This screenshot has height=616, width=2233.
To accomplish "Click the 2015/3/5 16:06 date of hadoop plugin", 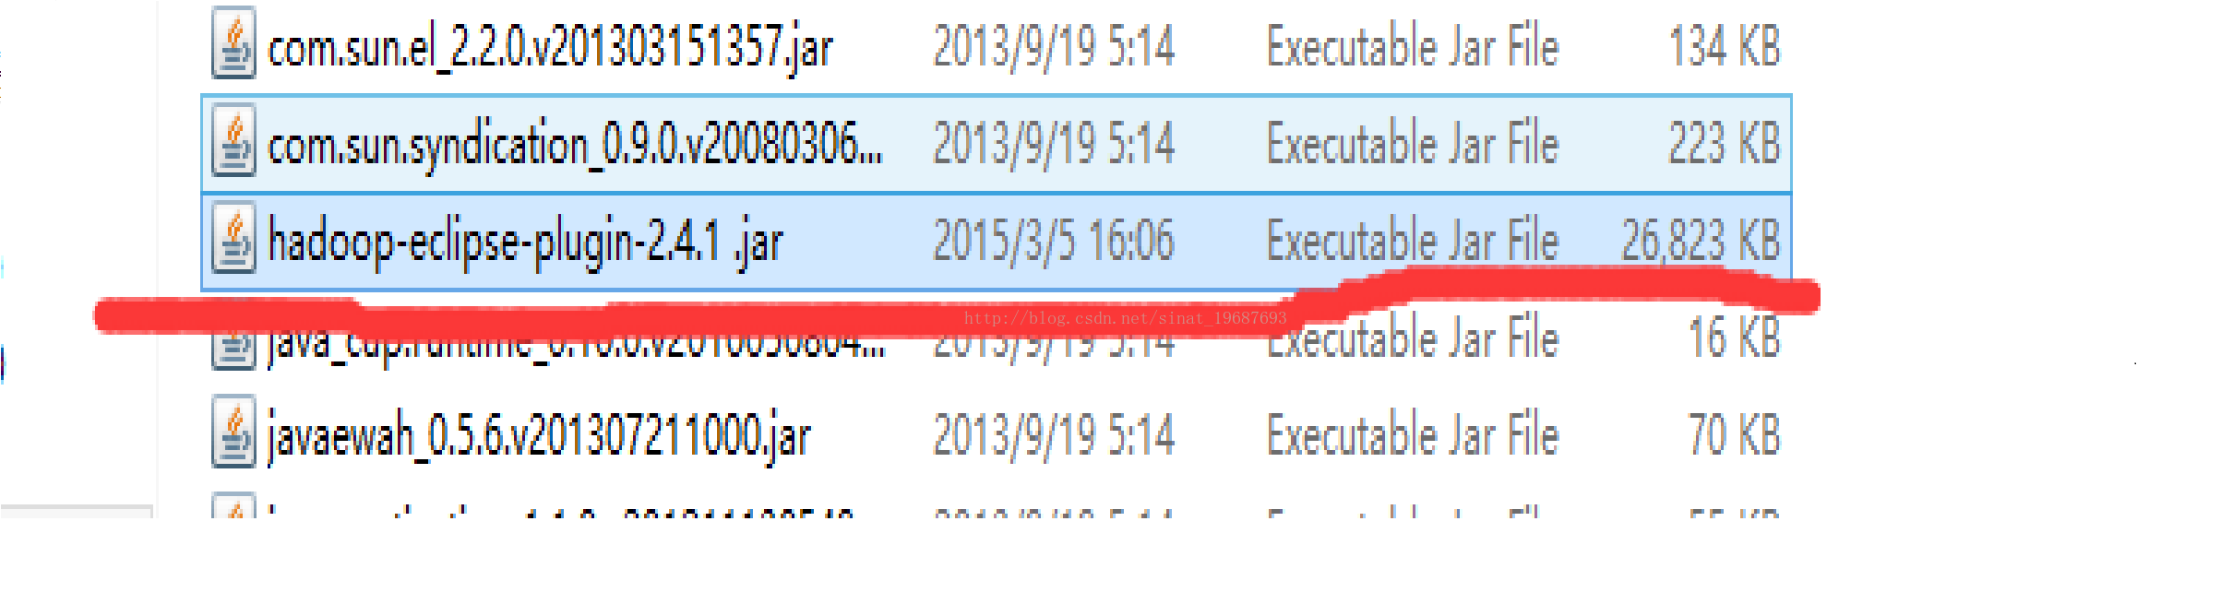I will 1054,241.
